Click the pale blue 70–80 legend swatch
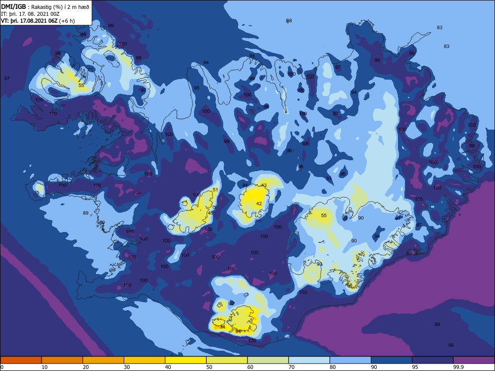495x371 pixels. [309, 360]
